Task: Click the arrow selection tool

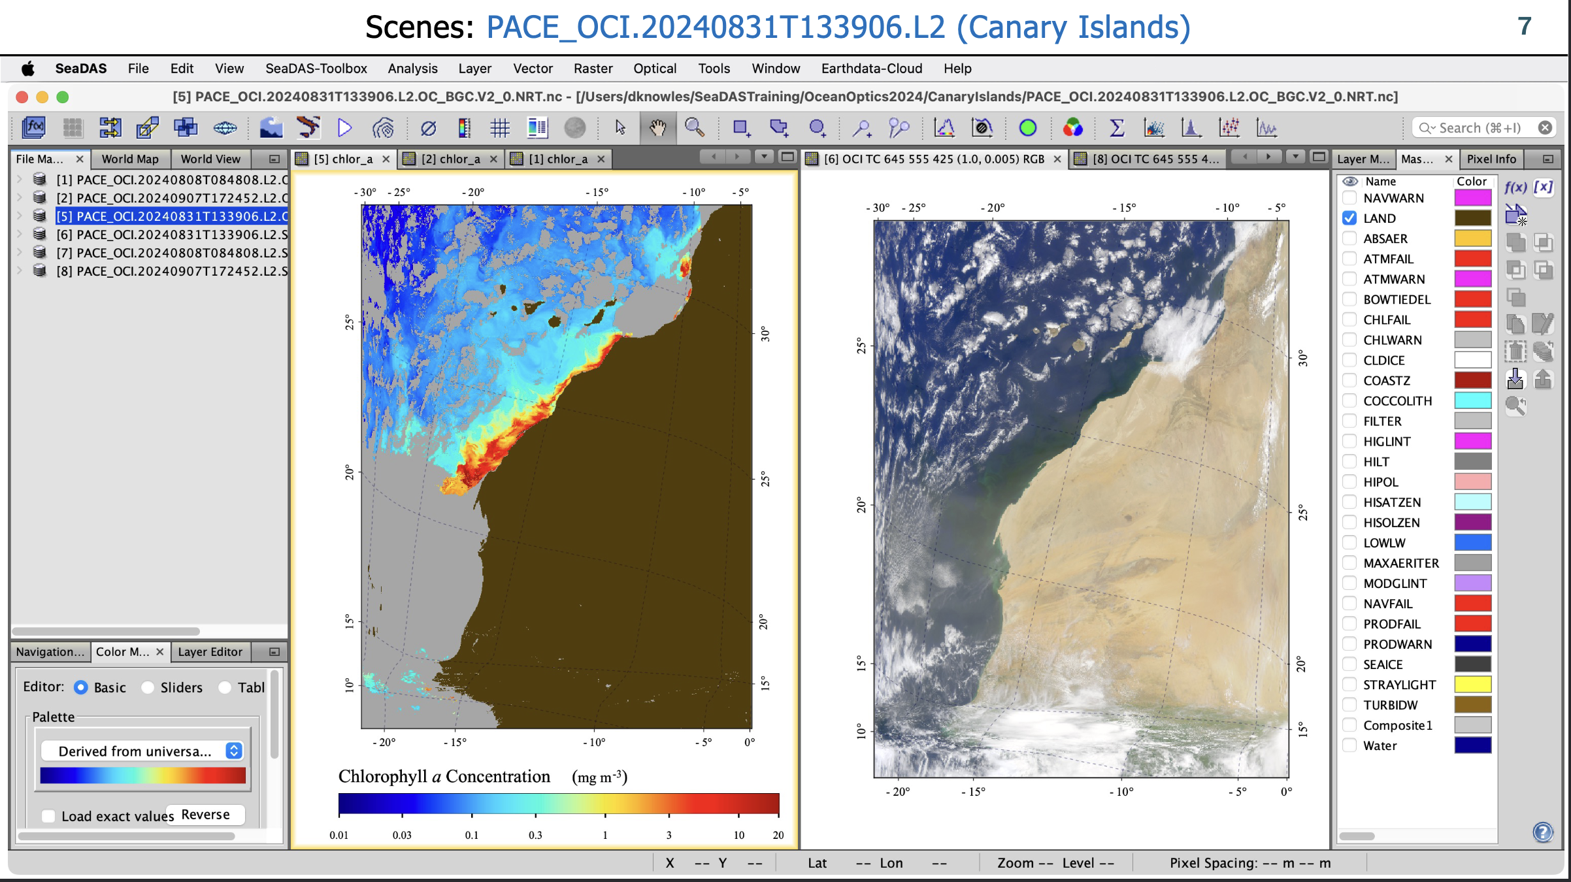Action: pyautogui.click(x=620, y=127)
